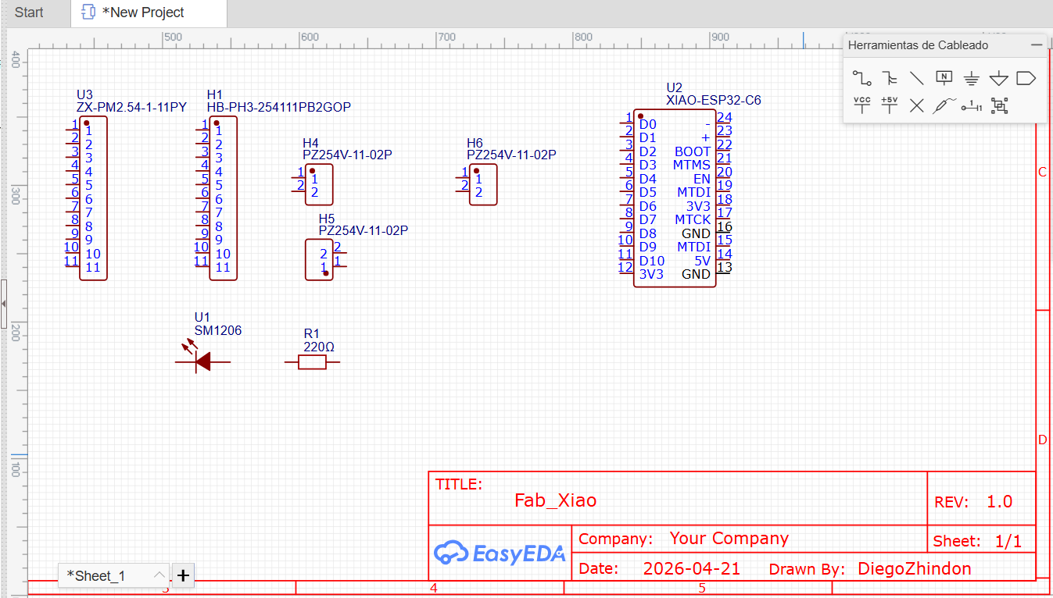
Task: Select the no-connect flag tool
Action: [916, 105]
